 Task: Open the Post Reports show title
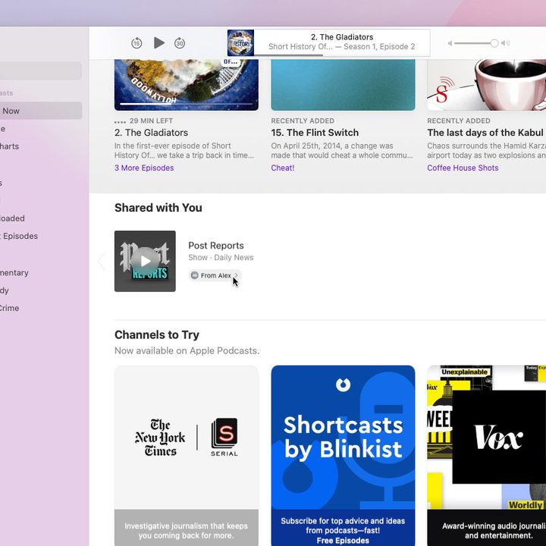click(x=216, y=246)
